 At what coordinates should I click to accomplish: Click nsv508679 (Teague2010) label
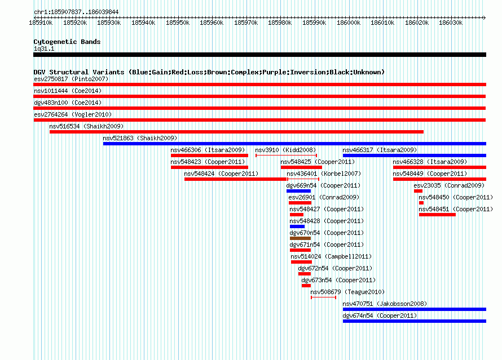click(347, 292)
